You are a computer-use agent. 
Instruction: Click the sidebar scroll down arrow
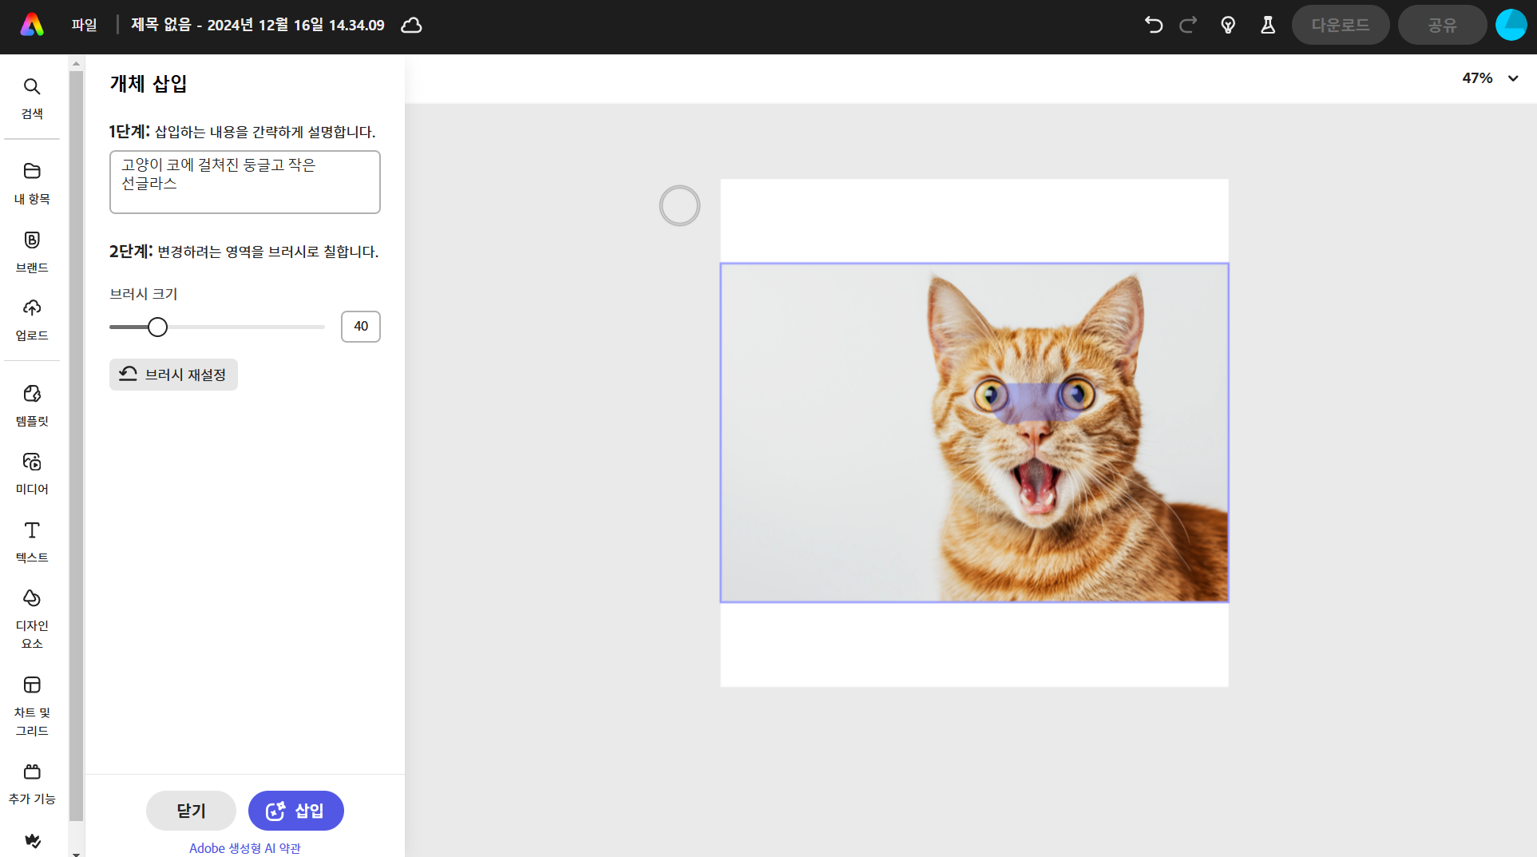[x=76, y=853]
